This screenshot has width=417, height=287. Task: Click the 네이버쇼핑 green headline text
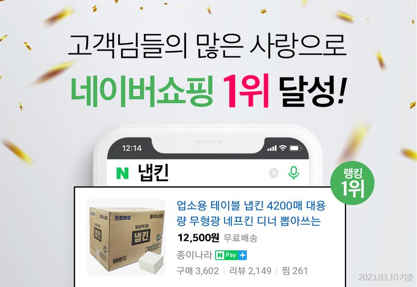(x=142, y=91)
